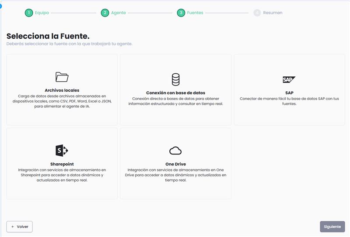The image size is (350, 237).
Task: Go back with the Volver button
Action: coord(20,227)
